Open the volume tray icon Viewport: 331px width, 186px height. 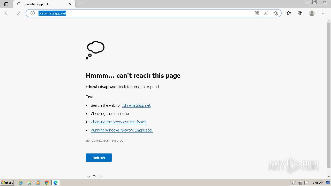(x=294, y=183)
